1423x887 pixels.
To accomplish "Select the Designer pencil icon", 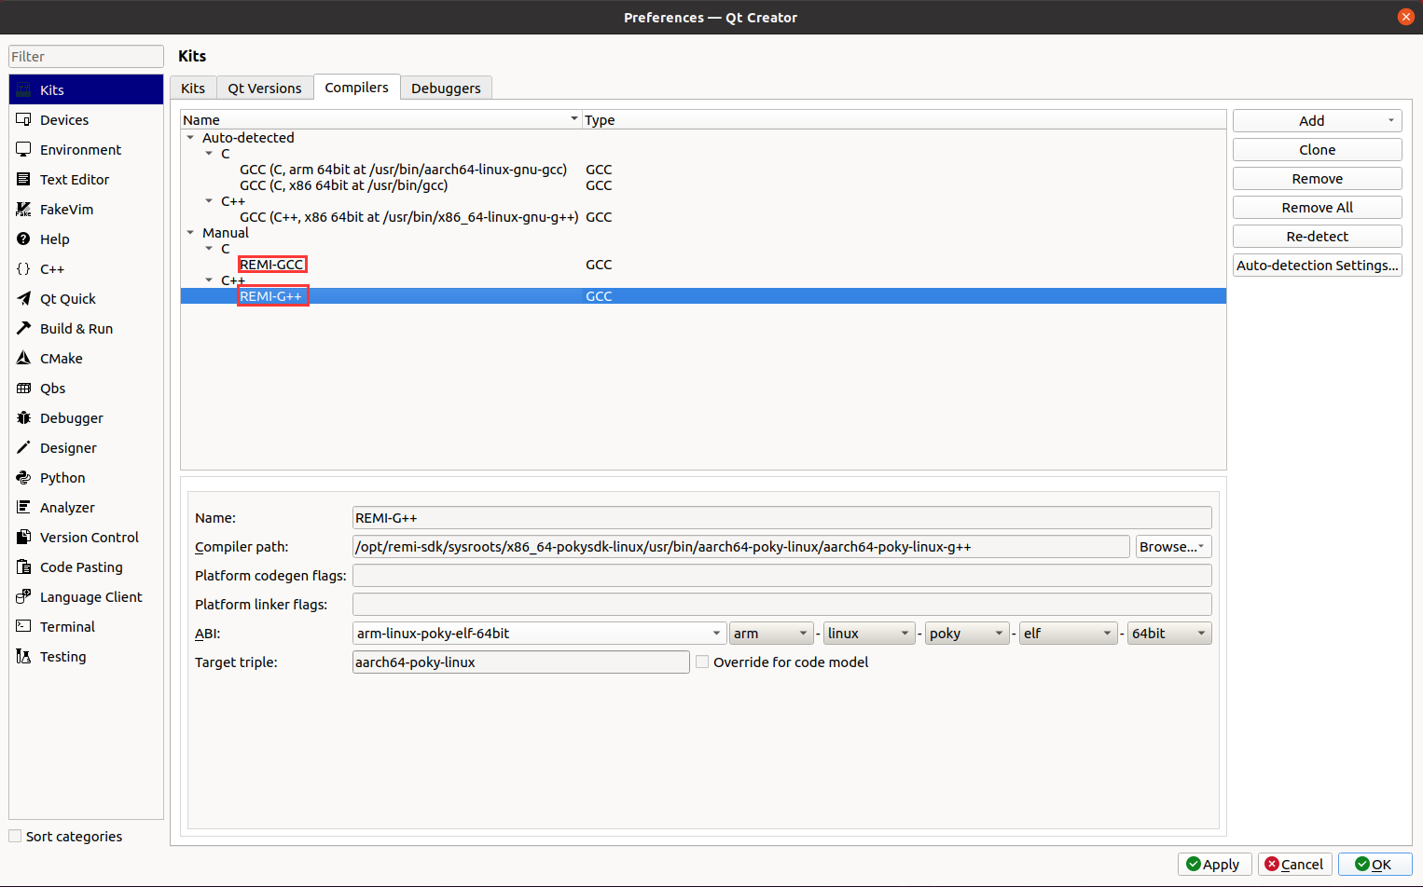I will click(24, 448).
